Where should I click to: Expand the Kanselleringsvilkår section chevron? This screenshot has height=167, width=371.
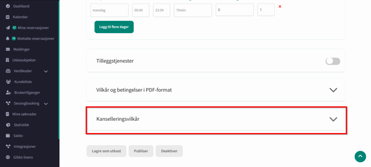click(x=333, y=119)
